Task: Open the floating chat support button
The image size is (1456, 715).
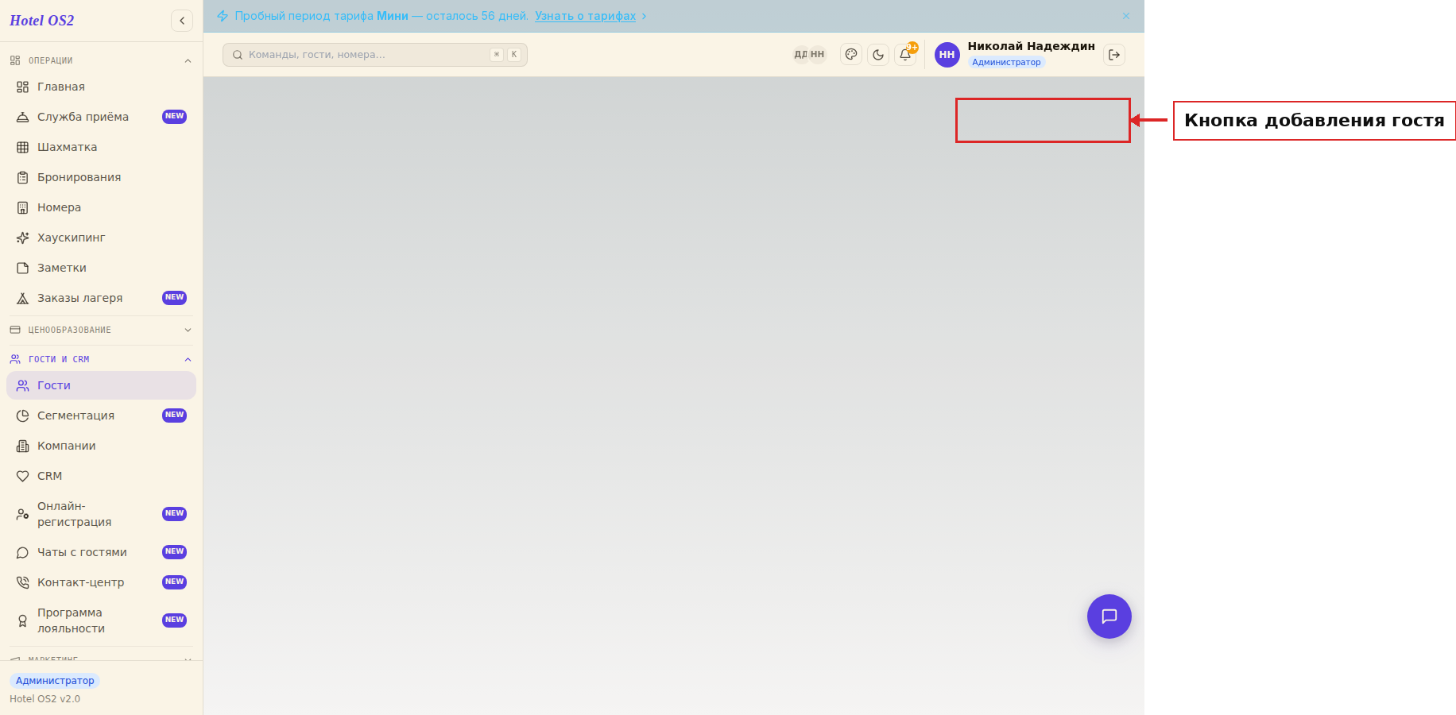Action: tap(1109, 616)
